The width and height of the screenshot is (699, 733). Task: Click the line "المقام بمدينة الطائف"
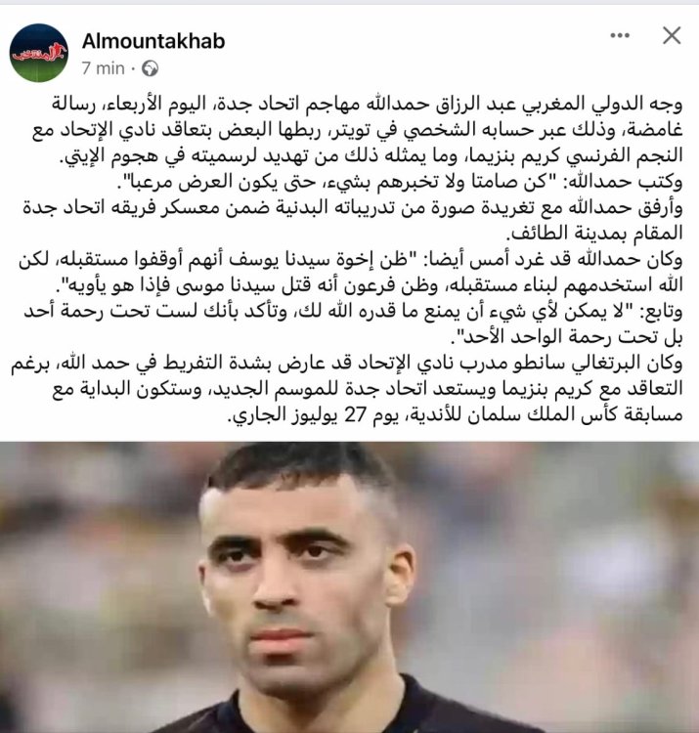tap(595, 234)
